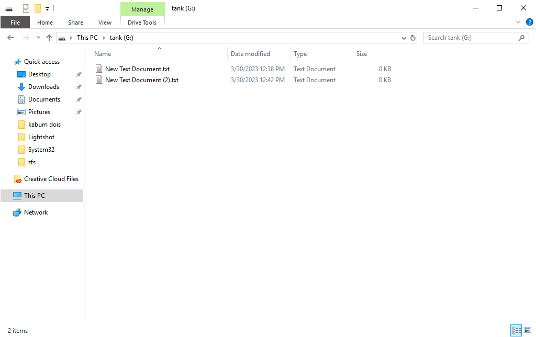Switch to the View ribbon tab
The width and height of the screenshot is (536, 337).
tap(105, 23)
